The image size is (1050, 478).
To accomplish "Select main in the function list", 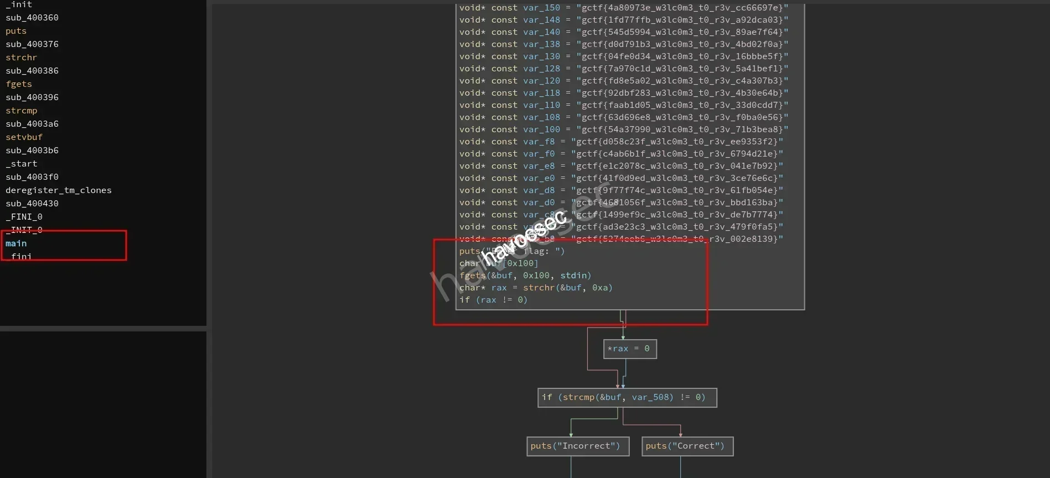I will [16, 243].
